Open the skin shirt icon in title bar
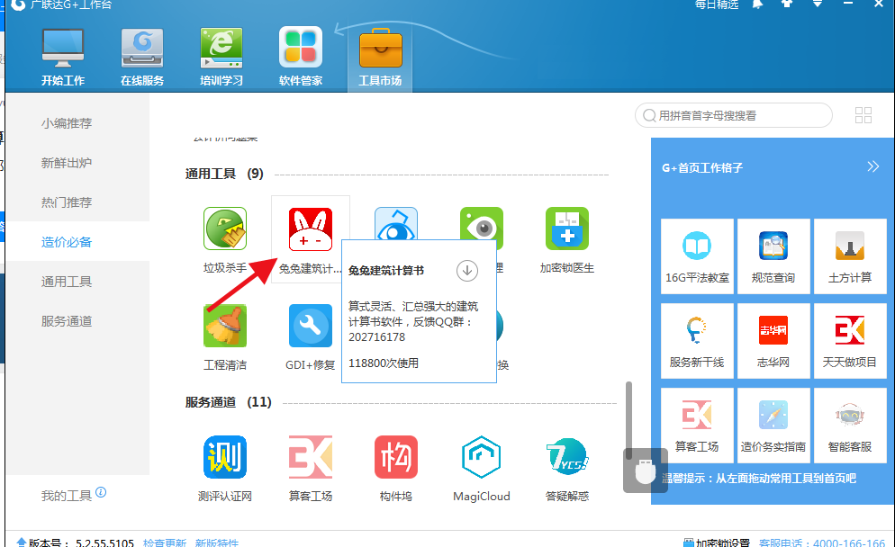 pyautogui.click(x=787, y=4)
